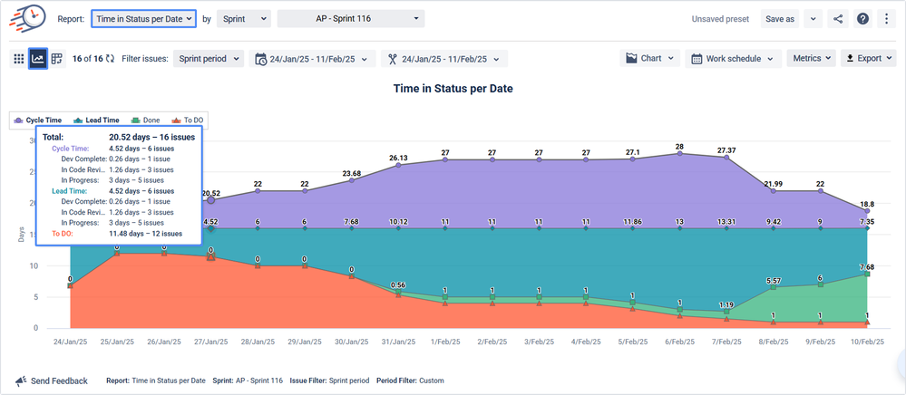Click the Send Feedback link
The width and height of the screenshot is (906, 395).
pyautogui.click(x=52, y=381)
